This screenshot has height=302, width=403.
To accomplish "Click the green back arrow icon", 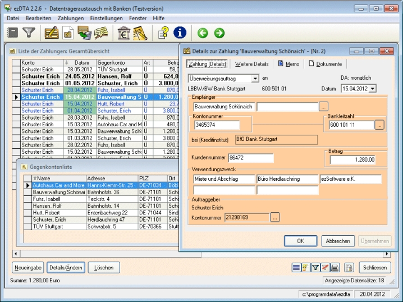I will (202, 34).
